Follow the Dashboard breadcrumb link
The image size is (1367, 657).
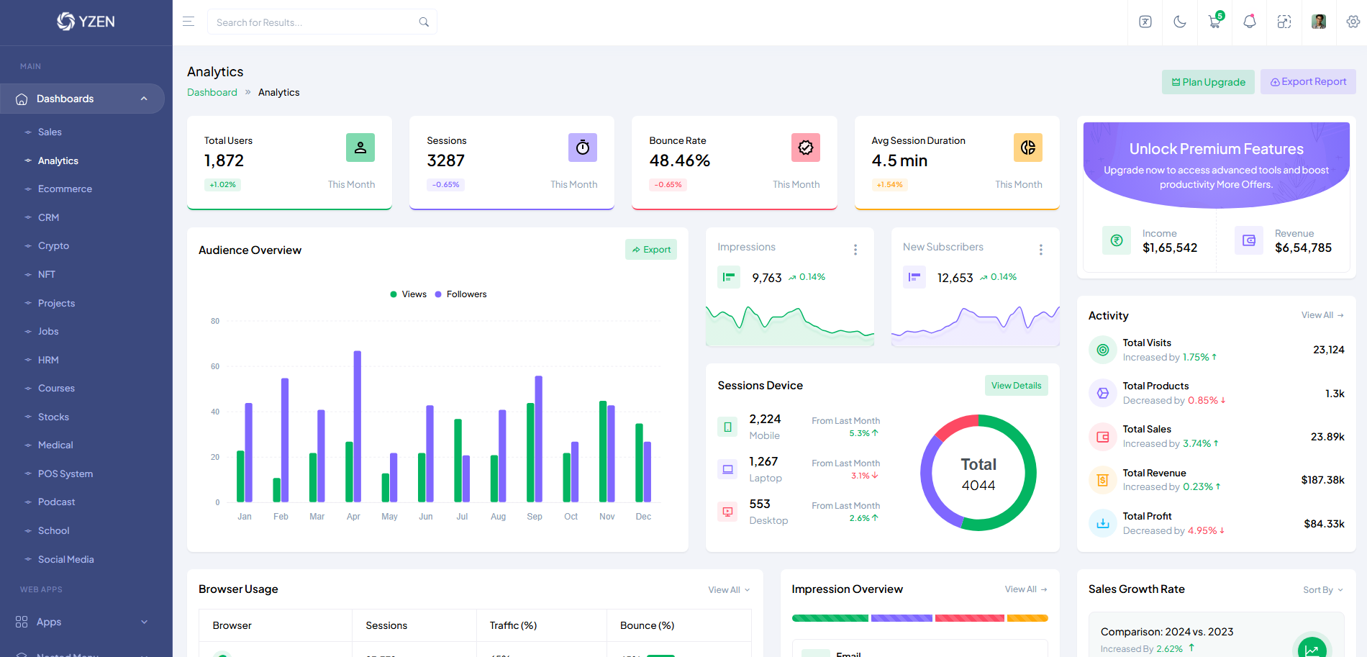click(x=212, y=92)
